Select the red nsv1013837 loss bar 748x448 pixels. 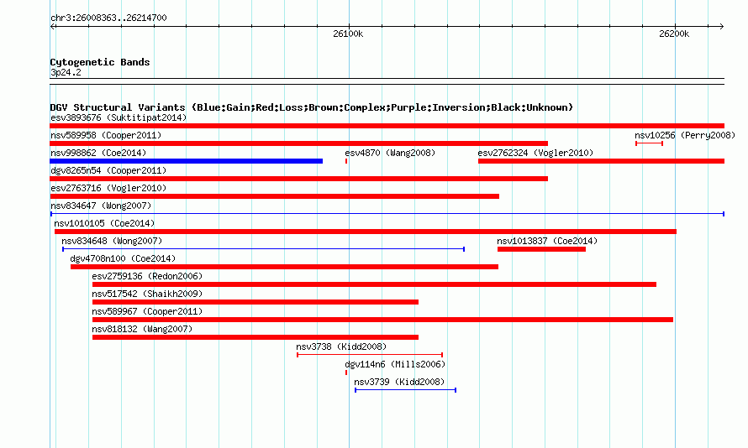pyautogui.click(x=541, y=249)
